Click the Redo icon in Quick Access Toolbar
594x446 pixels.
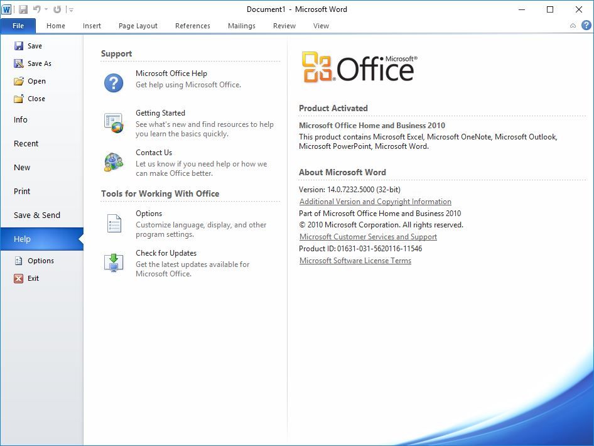pyautogui.click(x=57, y=9)
